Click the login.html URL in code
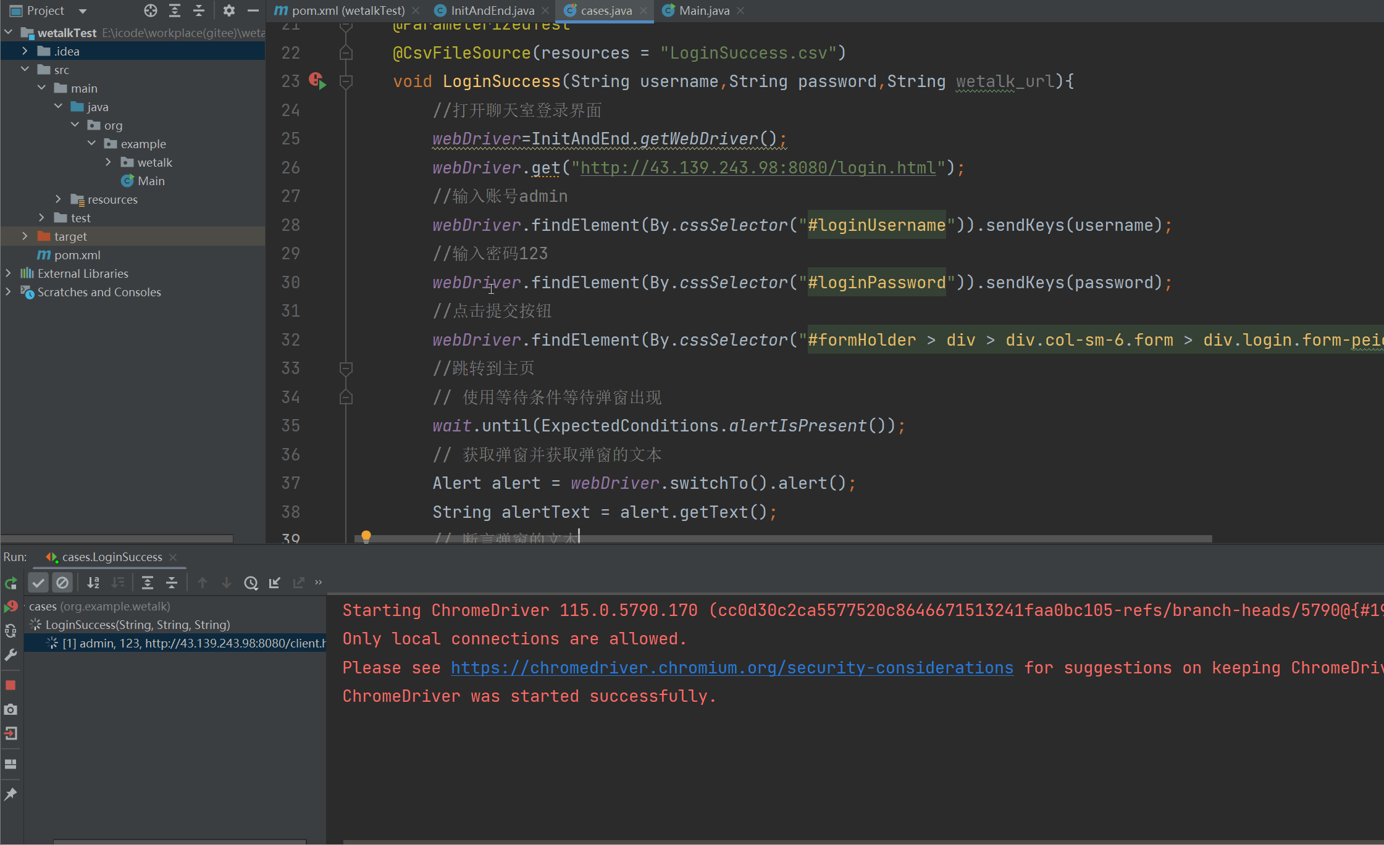This screenshot has height=845, width=1384. click(758, 168)
